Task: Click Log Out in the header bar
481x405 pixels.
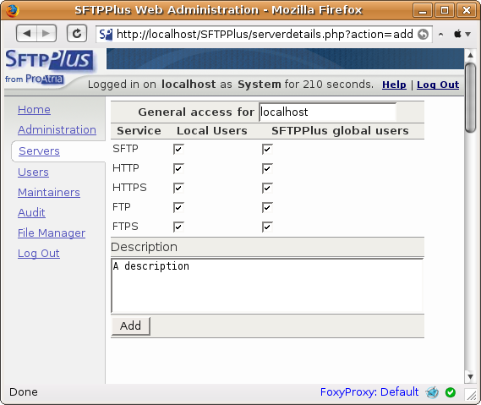Action: pyautogui.click(x=438, y=85)
